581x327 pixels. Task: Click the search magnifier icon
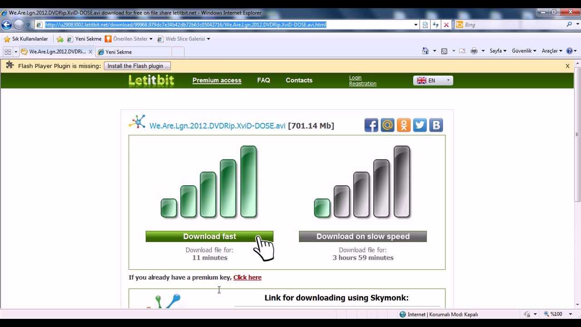tap(569, 25)
